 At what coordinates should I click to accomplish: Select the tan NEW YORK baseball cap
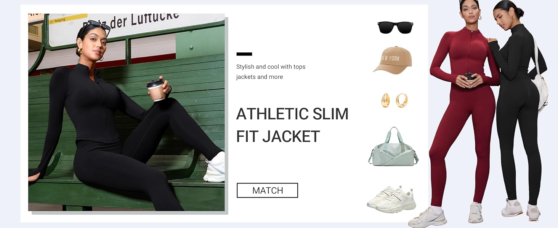392,60
